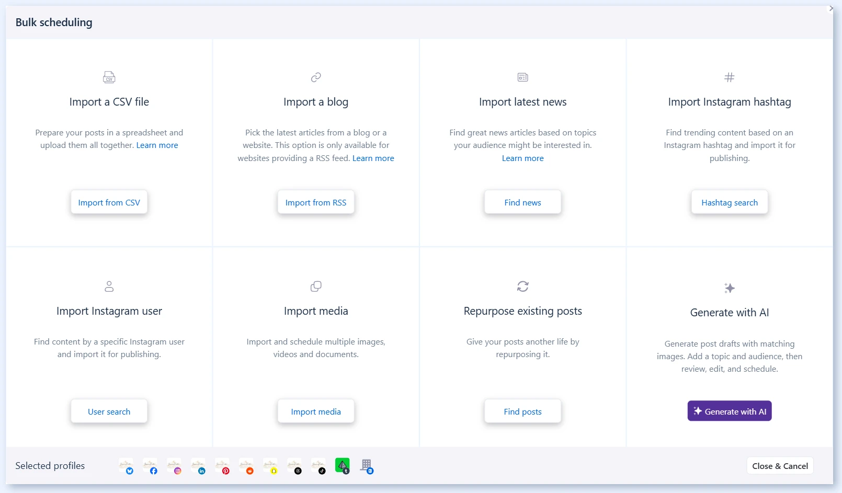This screenshot has height=493, width=842.
Task: Click the Import Instagram hashtag heading
Action: 730,102
